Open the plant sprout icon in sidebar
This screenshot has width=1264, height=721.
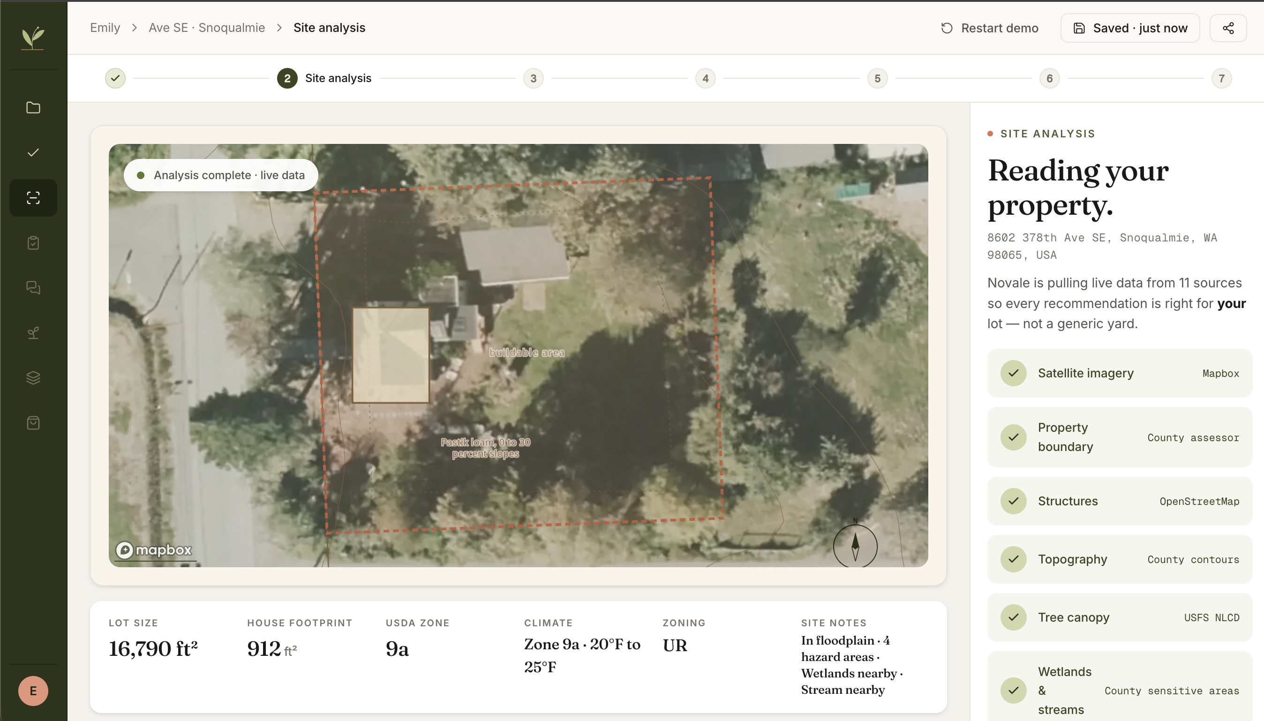click(33, 333)
